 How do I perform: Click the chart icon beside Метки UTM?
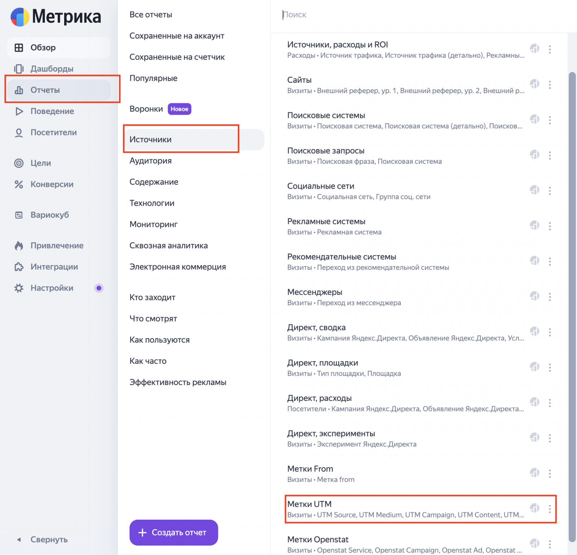[x=534, y=508]
